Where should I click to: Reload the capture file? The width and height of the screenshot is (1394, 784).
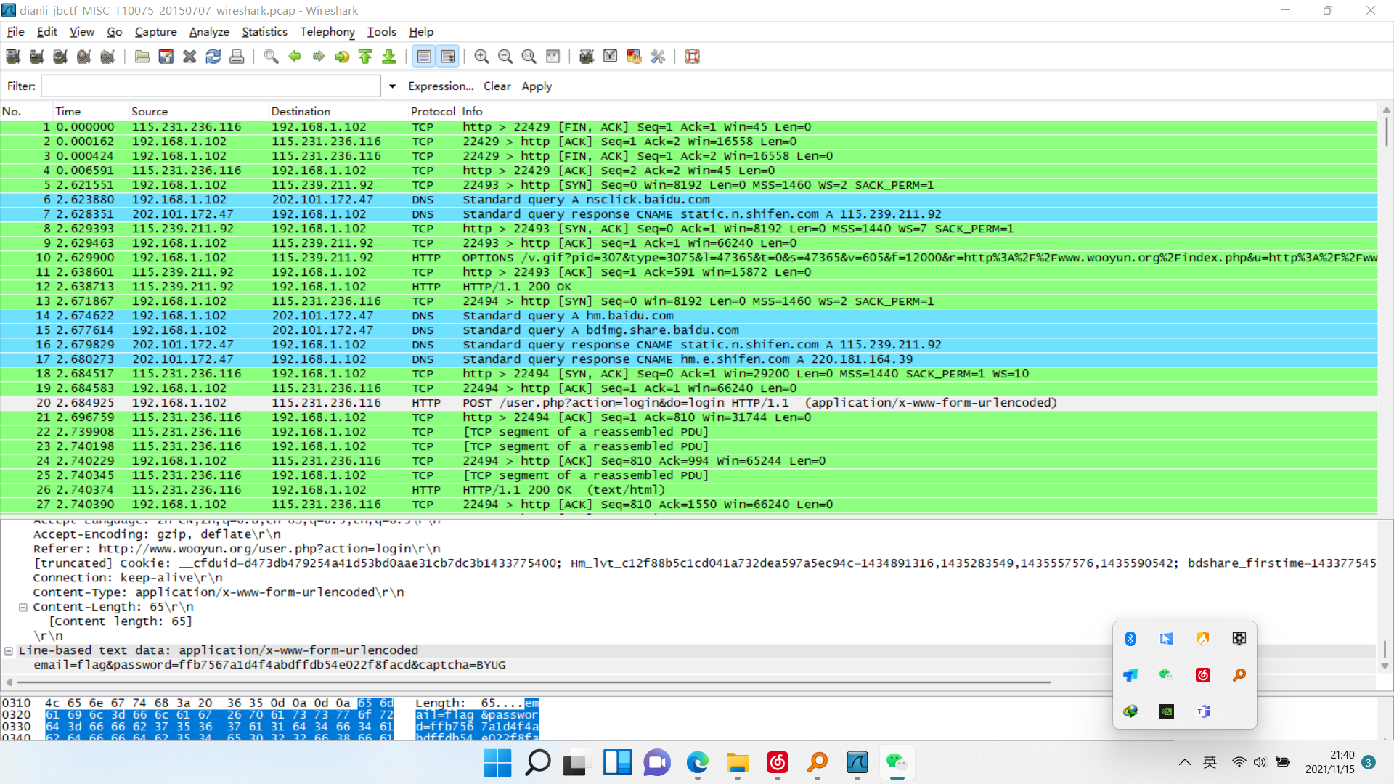coord(213,57)
